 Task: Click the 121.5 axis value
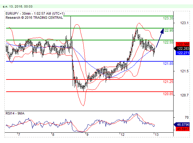184,71
